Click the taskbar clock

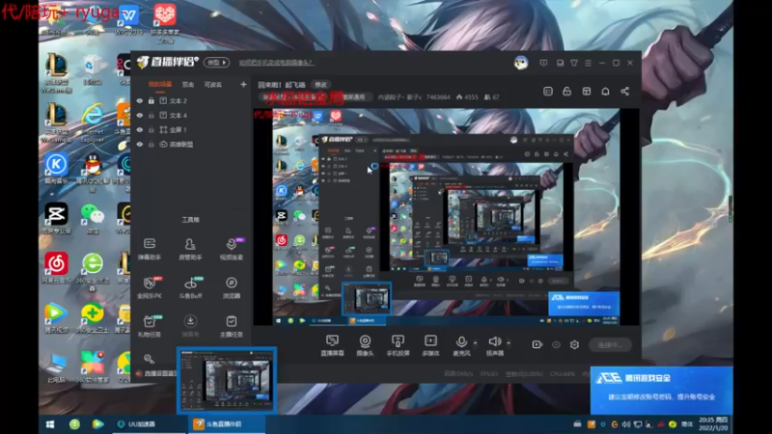click(712, 424)
